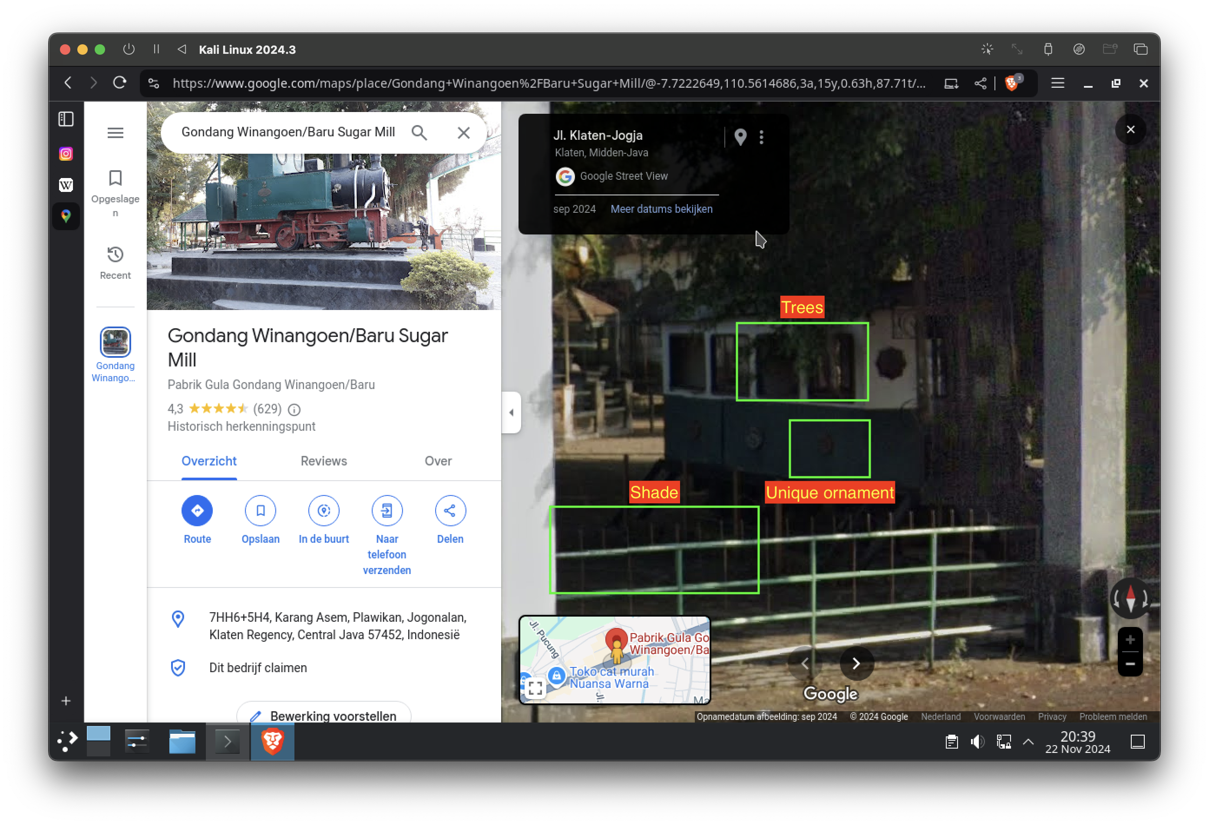Go back in the browser
Image resolution: width=1209 pixels, height=825 pixels.
[x=68, y=82]
